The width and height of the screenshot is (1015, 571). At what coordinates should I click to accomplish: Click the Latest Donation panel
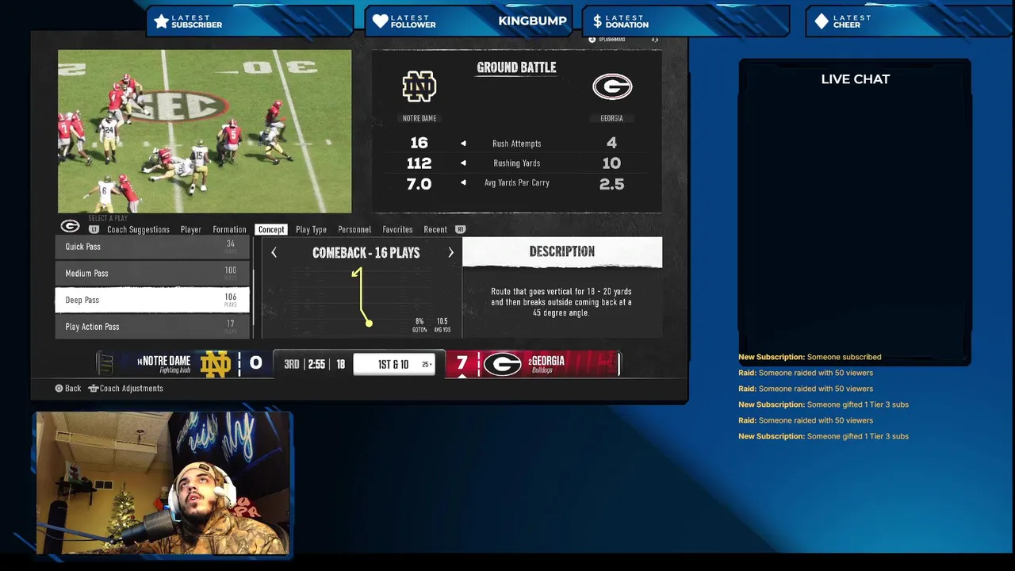coord(686,21)
